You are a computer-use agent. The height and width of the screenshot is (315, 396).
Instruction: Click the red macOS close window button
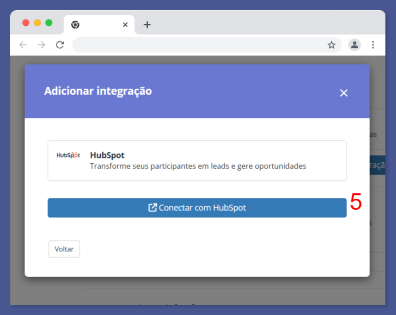coord(26,23)
